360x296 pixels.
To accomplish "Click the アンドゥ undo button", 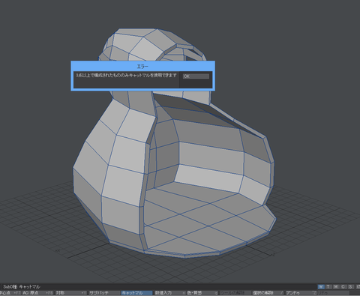I will point(301,293).
